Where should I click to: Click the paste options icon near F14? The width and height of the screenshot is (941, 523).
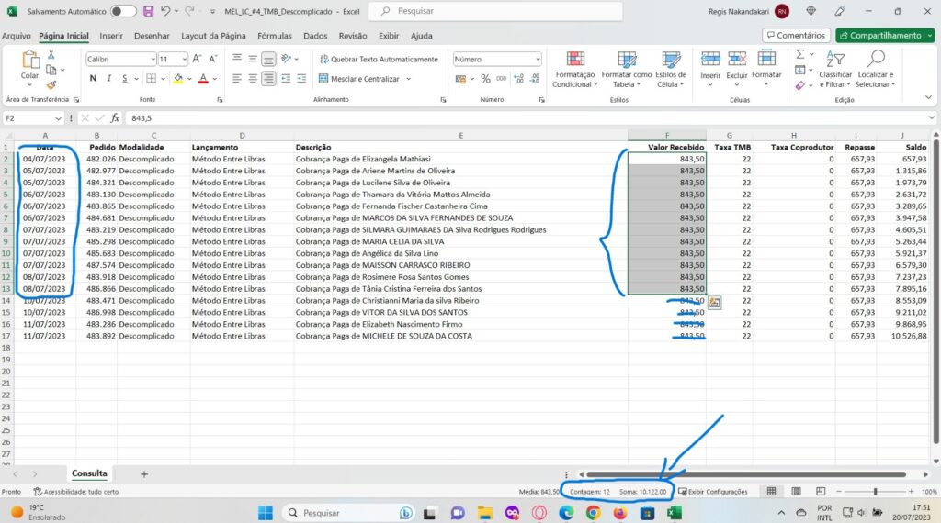pos(714,303)
